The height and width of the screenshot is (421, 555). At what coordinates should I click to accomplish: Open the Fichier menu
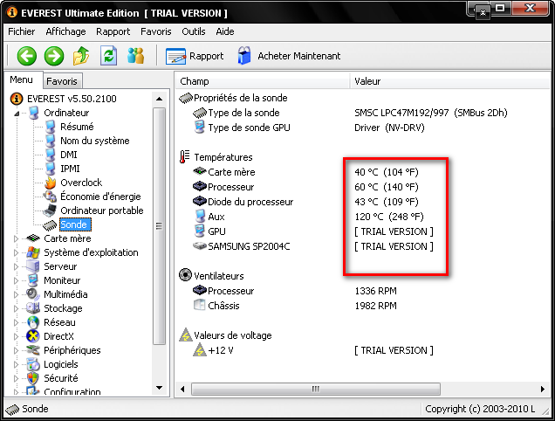click(x=22, y=31)
